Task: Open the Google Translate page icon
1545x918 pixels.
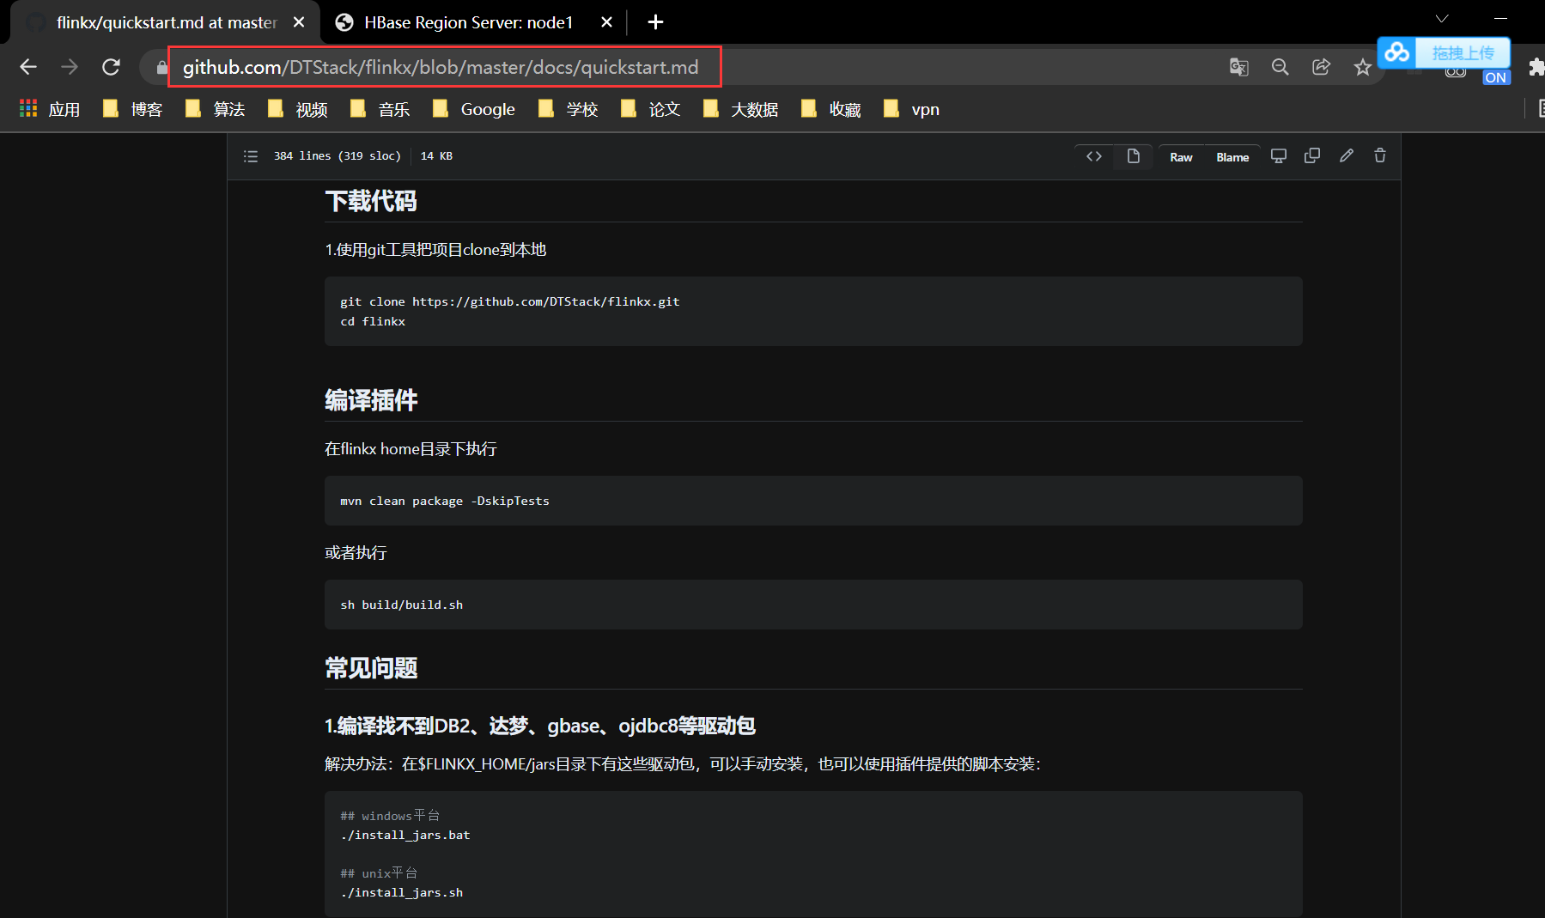Action: (x=1238, y=67)
